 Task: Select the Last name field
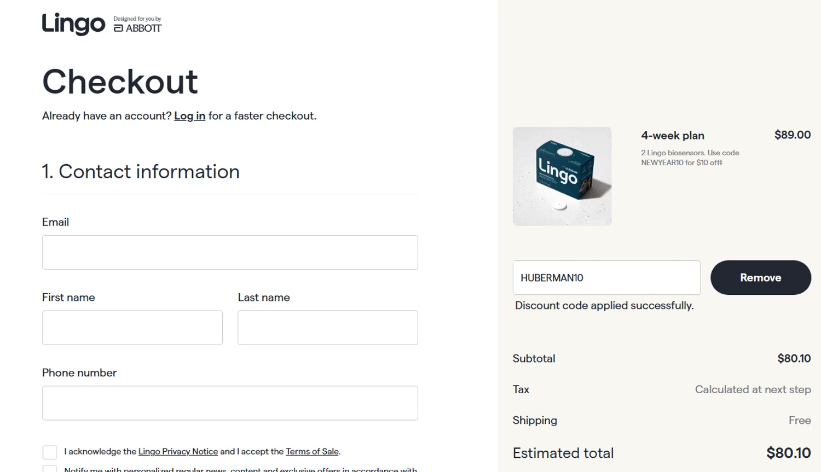tap(327, 328)
